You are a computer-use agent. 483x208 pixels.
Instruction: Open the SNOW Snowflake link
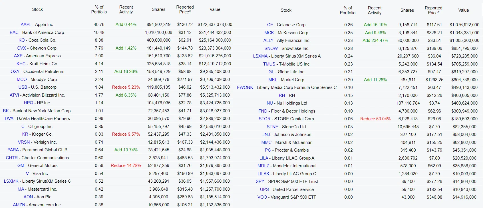[271, 48]
